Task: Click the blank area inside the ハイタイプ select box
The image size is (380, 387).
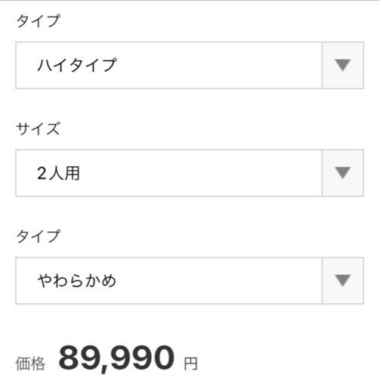Action: [219, 65]
